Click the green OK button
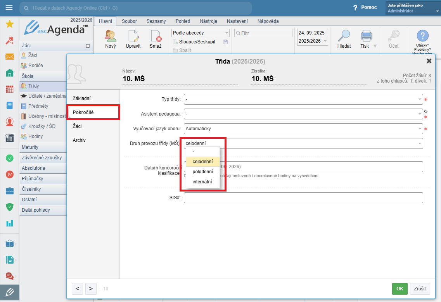441x302 pixels. (x=399, y=289)
